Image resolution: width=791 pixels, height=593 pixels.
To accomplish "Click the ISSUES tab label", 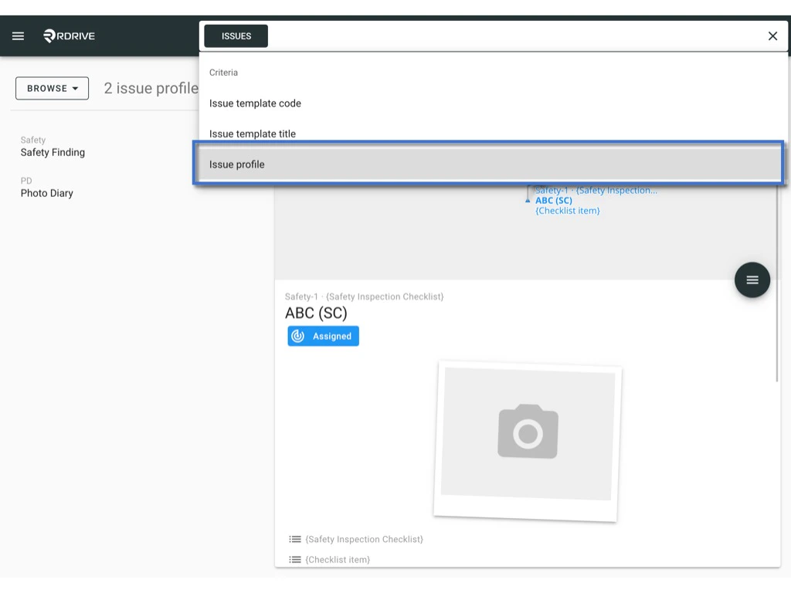I will point(235,36).
